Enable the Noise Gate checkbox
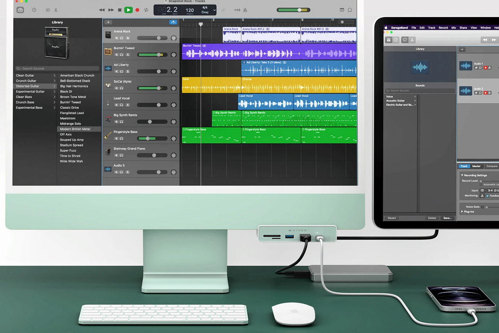The image size is (499, 333). [482, 207]
